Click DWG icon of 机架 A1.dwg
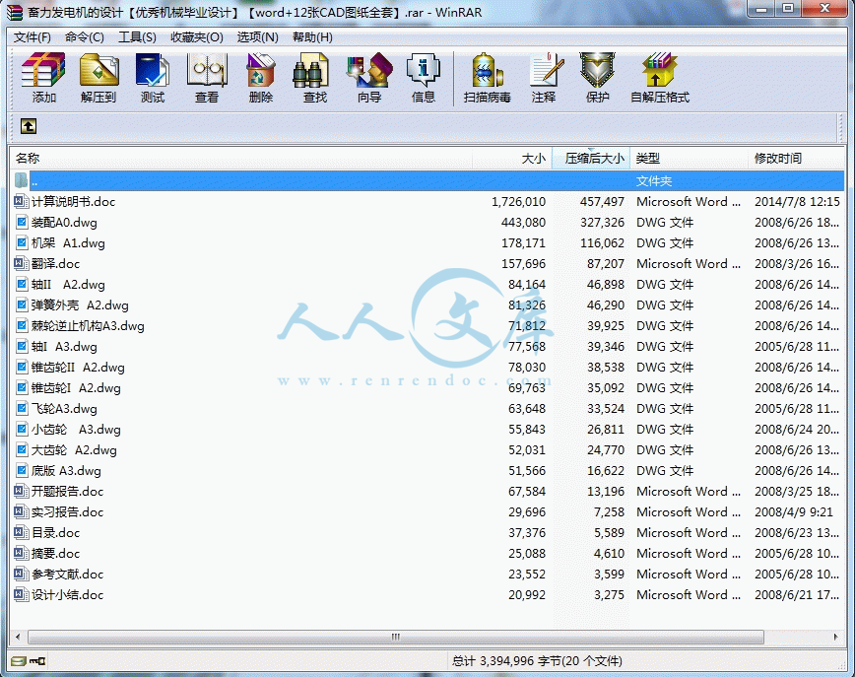Image resolution: width=855 pixels, height=677 pixels. (x=22, y=242)
